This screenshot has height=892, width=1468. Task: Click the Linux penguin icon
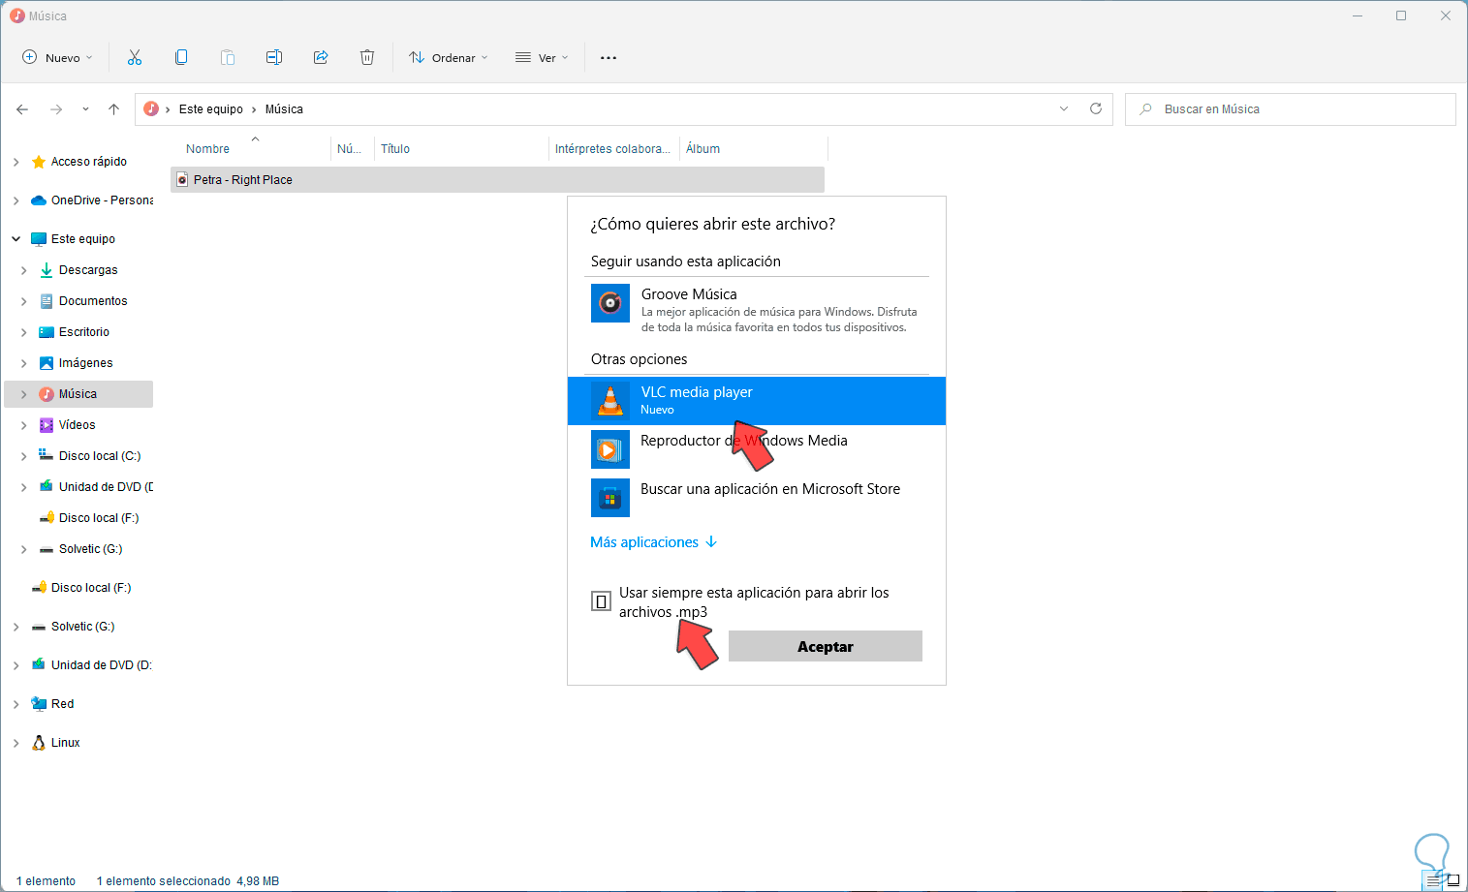pos(39,743)
